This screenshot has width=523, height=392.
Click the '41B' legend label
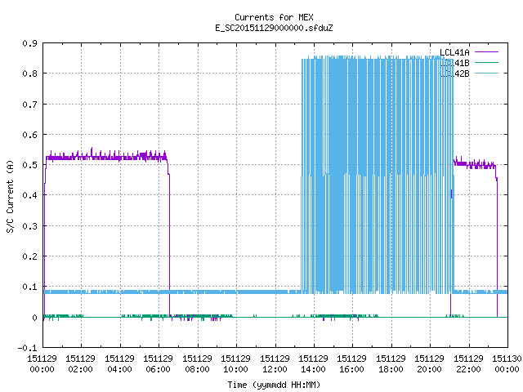462,63
